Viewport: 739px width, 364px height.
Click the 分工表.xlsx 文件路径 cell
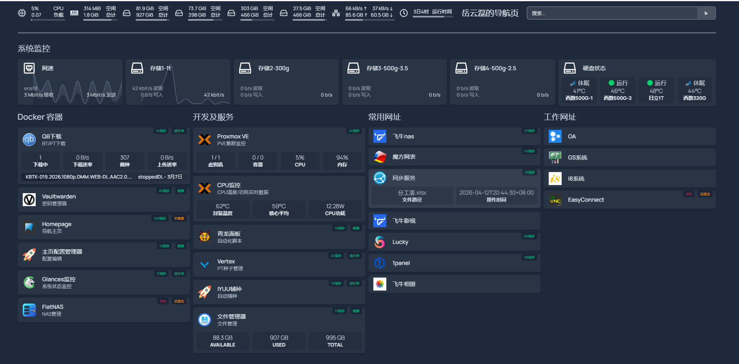click(412, 196)
